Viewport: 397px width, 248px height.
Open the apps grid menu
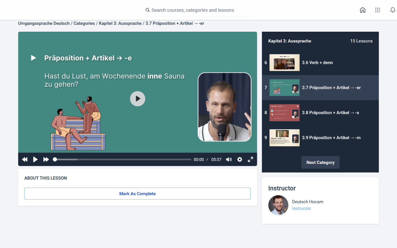tap(377, 10)
